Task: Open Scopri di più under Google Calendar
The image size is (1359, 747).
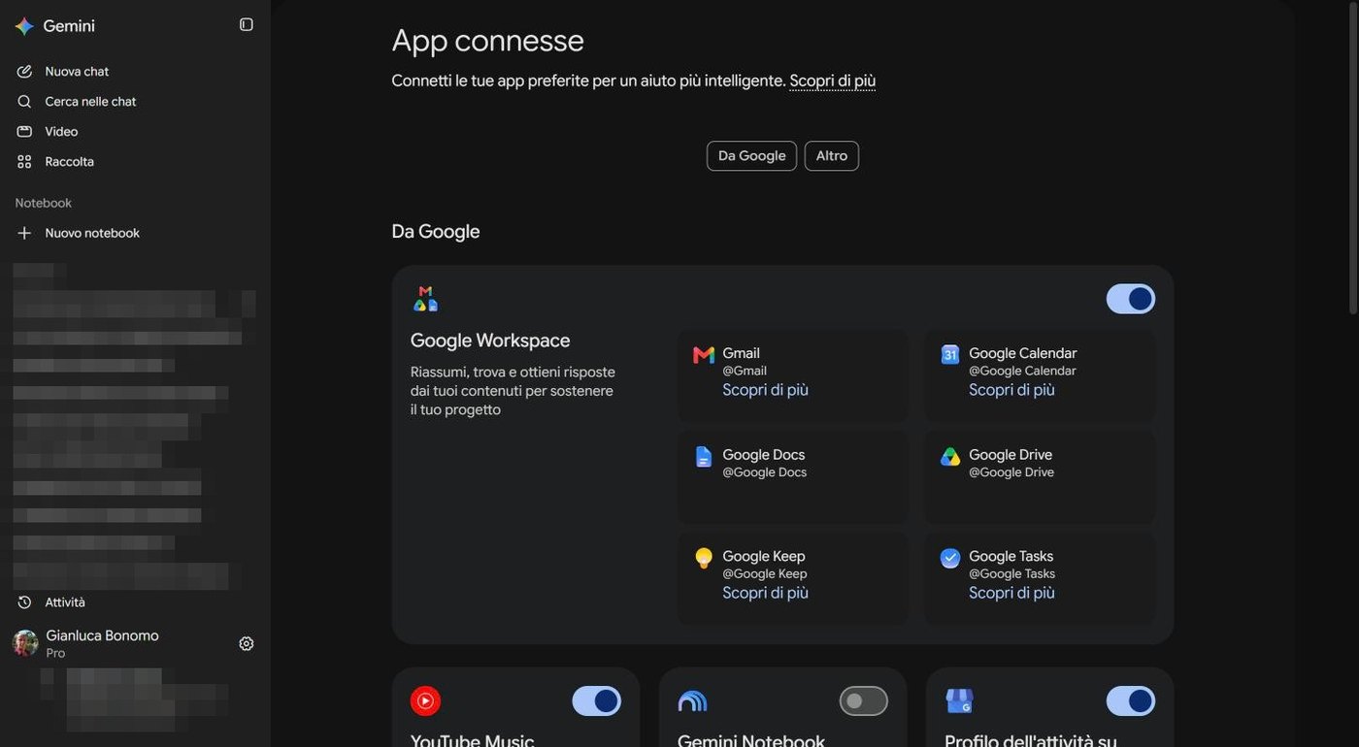Action: (x=1011, y=390)
